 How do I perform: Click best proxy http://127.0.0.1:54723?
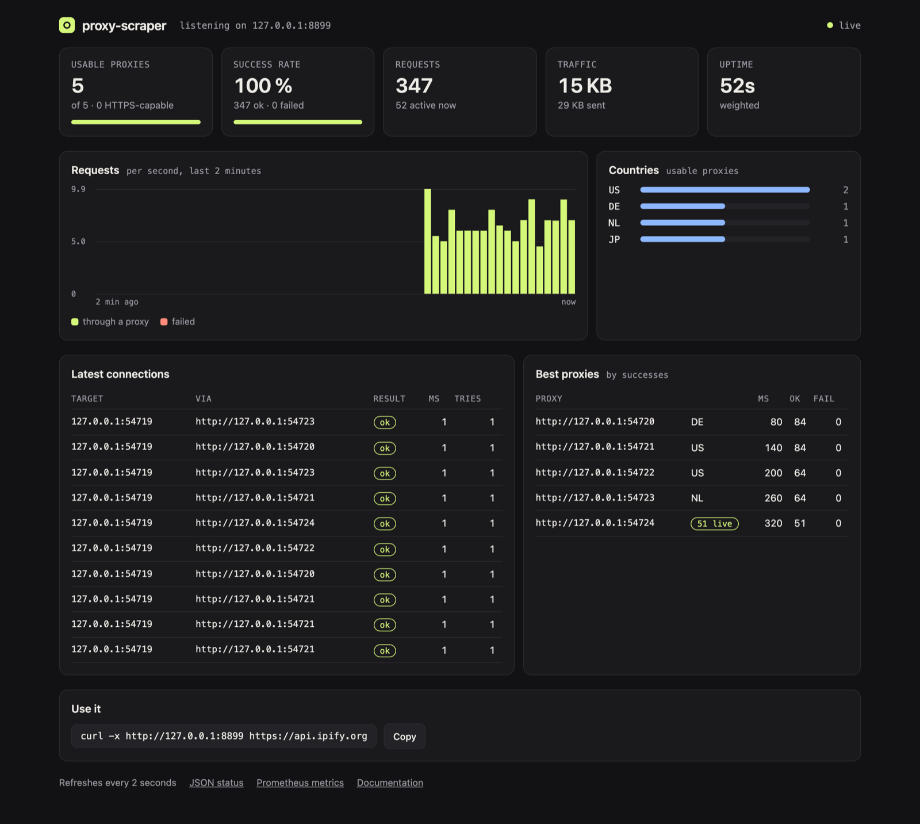(595, 497)
